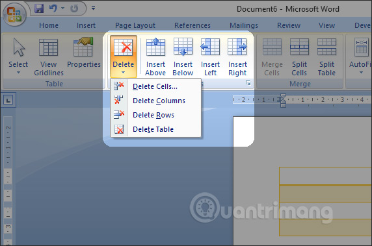The height and width of the screenshot is (246, 372).
Task: Click Split Cells
Action: point(299,57)
